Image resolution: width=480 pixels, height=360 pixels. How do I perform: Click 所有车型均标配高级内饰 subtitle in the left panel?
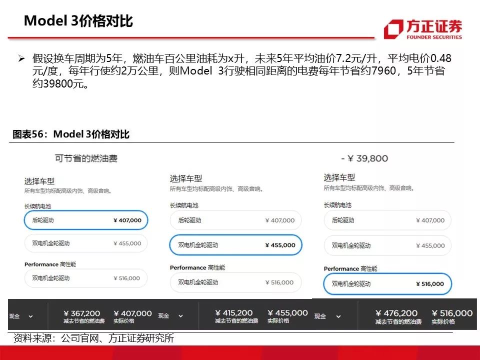(68, 191)
